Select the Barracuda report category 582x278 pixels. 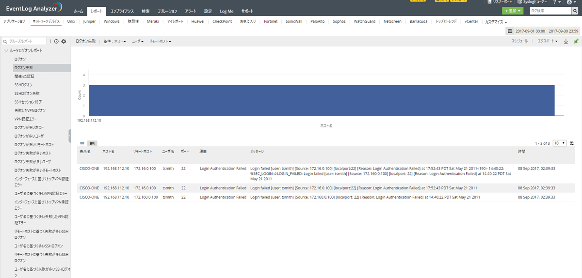tap(418, 22)
